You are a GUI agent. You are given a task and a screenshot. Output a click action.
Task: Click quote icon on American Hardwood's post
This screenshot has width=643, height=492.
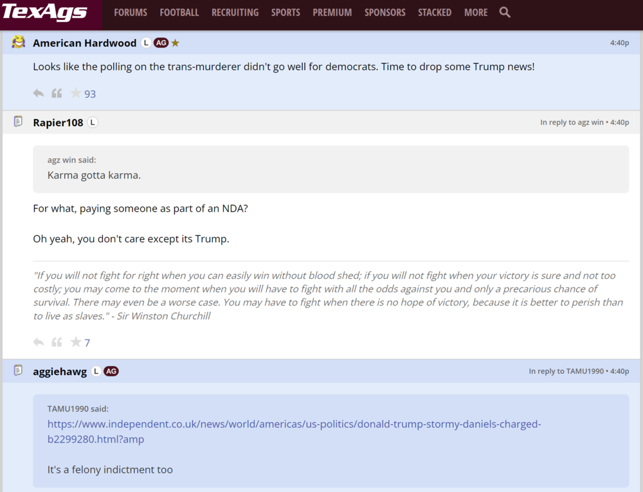coord(57,93)
